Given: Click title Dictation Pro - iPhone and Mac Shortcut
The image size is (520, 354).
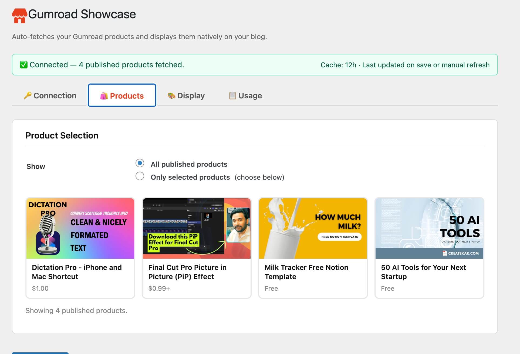Looking at the screenshot, I should click(x=77, y=272).
